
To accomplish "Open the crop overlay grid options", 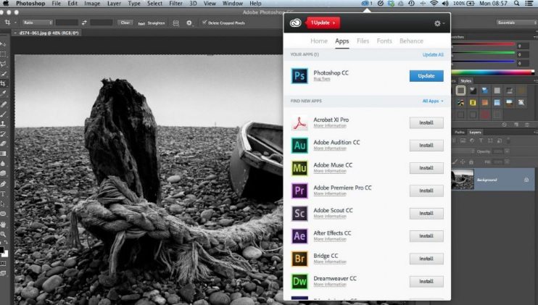I will [x=175, y=23].
